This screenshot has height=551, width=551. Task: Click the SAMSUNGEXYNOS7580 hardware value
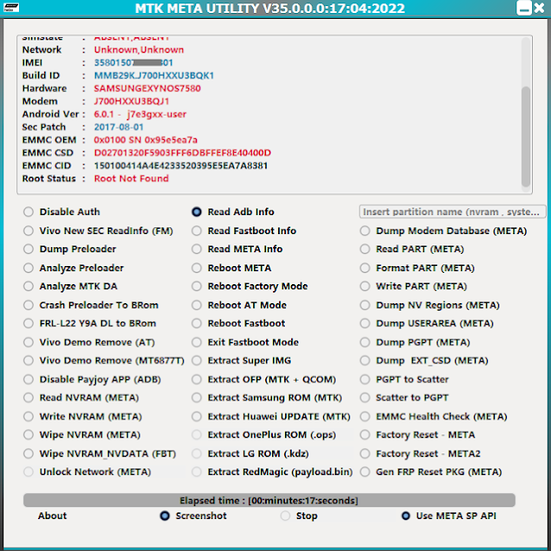point(147,88)
